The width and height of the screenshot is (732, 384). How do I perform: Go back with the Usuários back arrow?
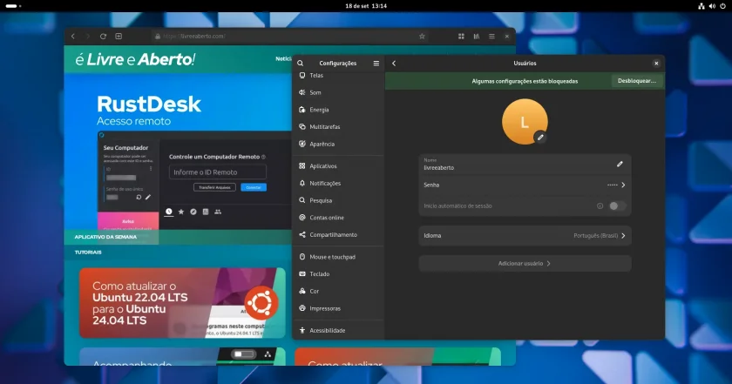pos(394,63)
